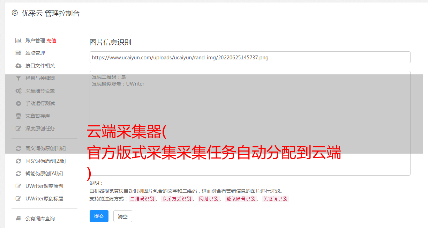Screen dimensions: 428x228
Task: Click the edit icon for 深度原创任务
Action: 18,128
